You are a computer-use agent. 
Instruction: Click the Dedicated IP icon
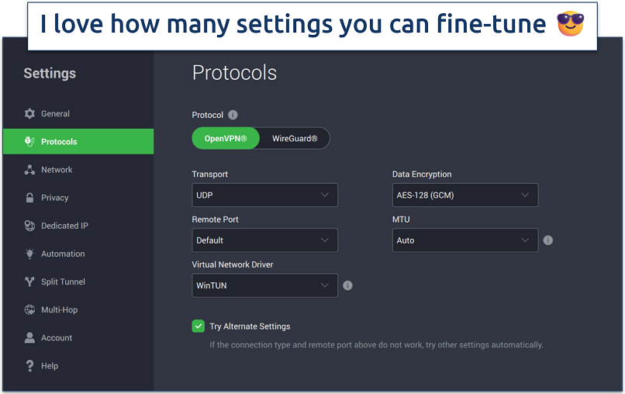(29, 226)
